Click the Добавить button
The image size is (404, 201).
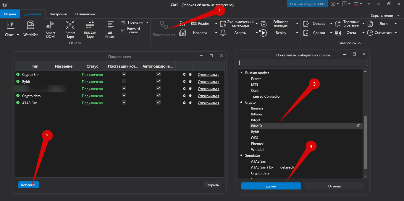(x=28, y=185)
